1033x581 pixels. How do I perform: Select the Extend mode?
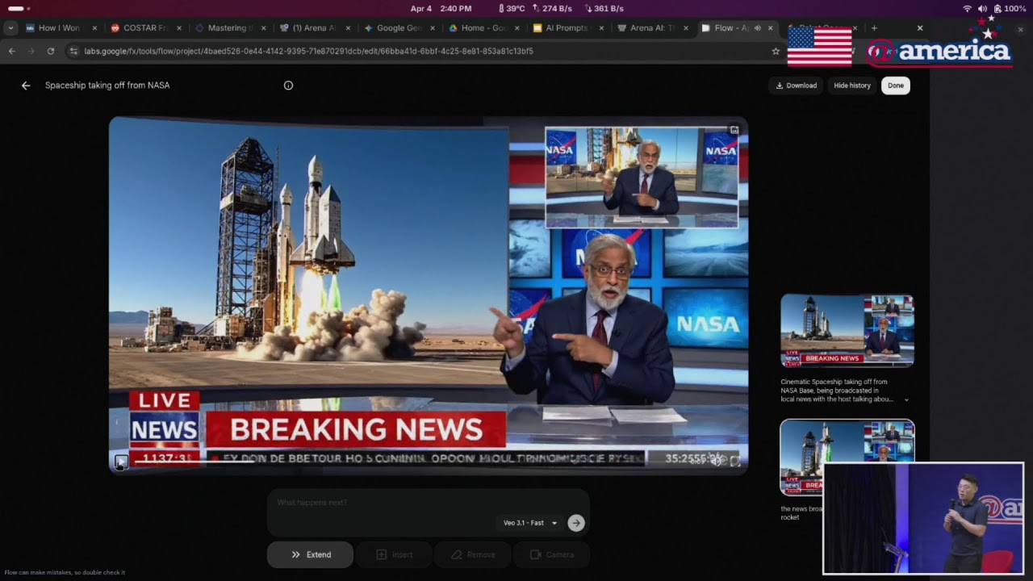tap(311, 554)
